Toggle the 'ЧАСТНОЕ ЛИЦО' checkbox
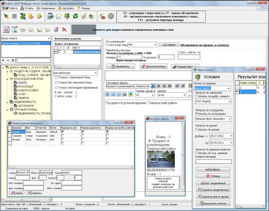This screenshot has height=211, width=269. tap(107, 45)
